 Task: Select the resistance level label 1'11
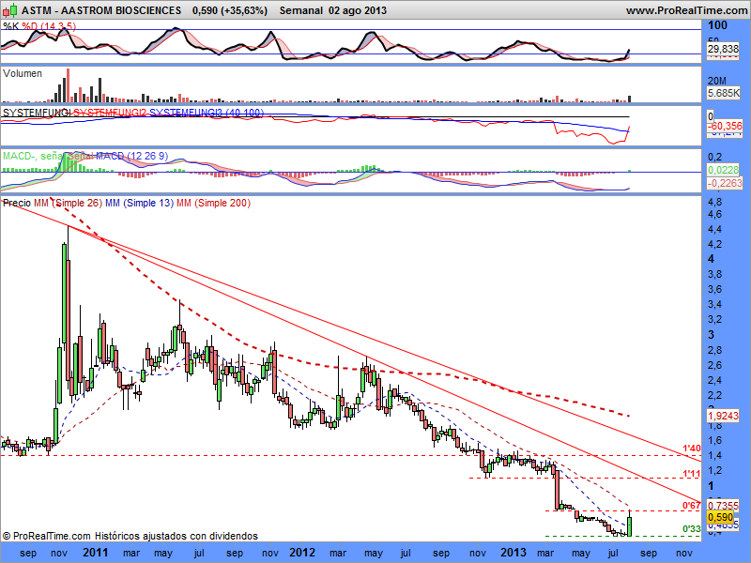692,474
